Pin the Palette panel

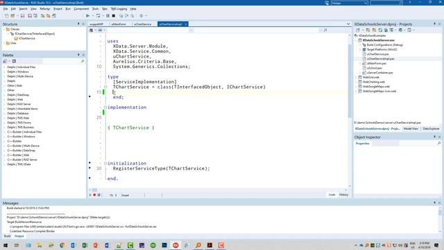point(78,55)
